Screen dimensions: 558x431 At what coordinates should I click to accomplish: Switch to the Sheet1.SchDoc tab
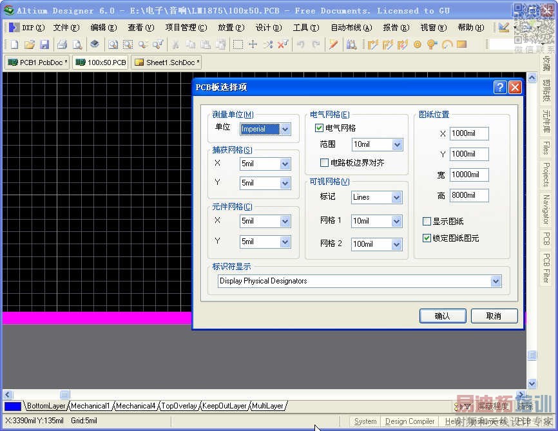[167, 62]
